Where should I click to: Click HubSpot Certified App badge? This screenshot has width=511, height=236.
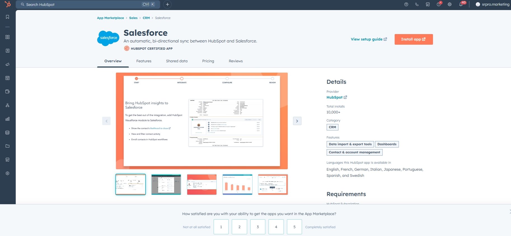pyautogui.click(x=148, y=49)
